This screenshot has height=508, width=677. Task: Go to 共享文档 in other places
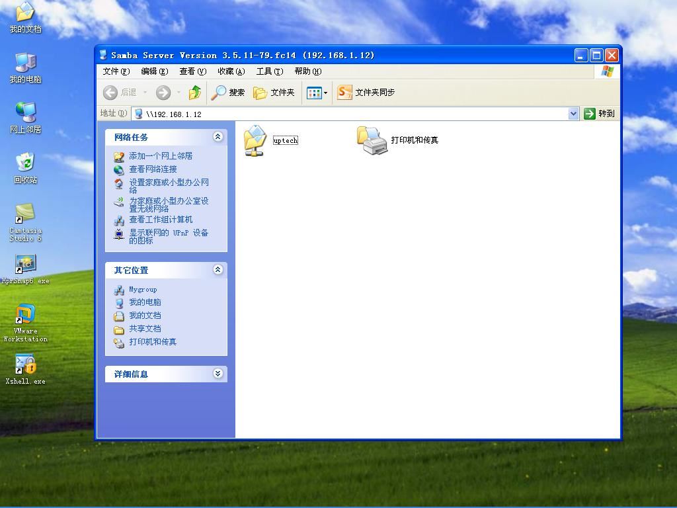pos(145,329)
